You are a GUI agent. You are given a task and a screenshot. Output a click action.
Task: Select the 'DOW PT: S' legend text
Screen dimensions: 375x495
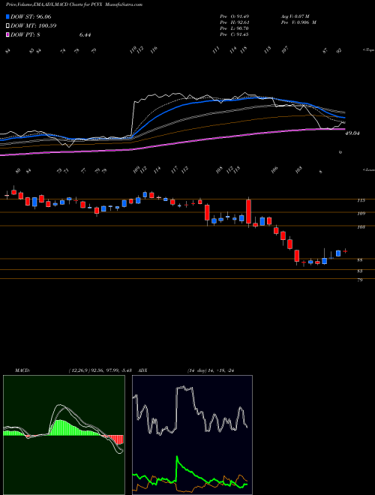25,34
